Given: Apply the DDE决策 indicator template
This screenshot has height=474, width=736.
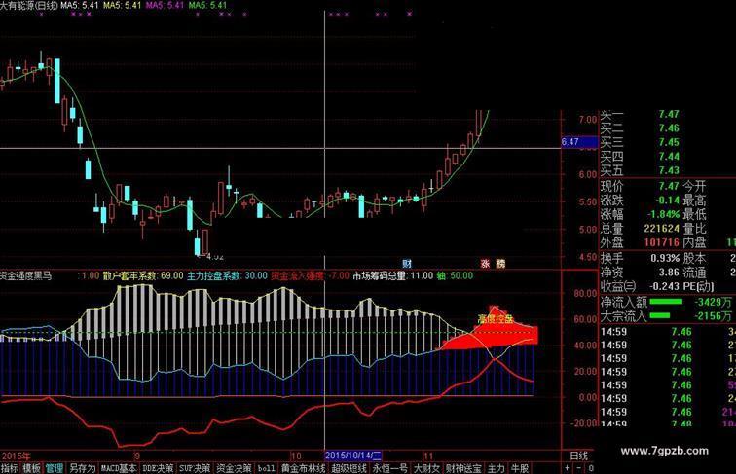Looking at the screenshot, I should point(158,468).
